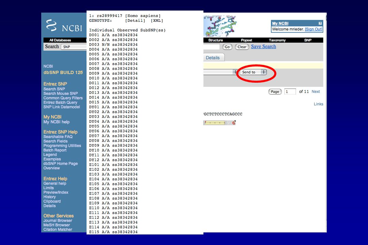Select the D003 N/N genotype row

(x=113, y=45)
